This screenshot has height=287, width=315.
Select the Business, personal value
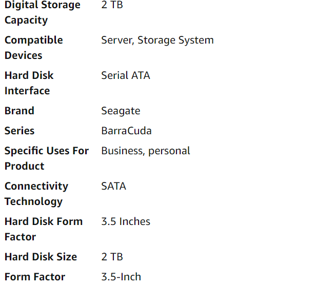146,151
